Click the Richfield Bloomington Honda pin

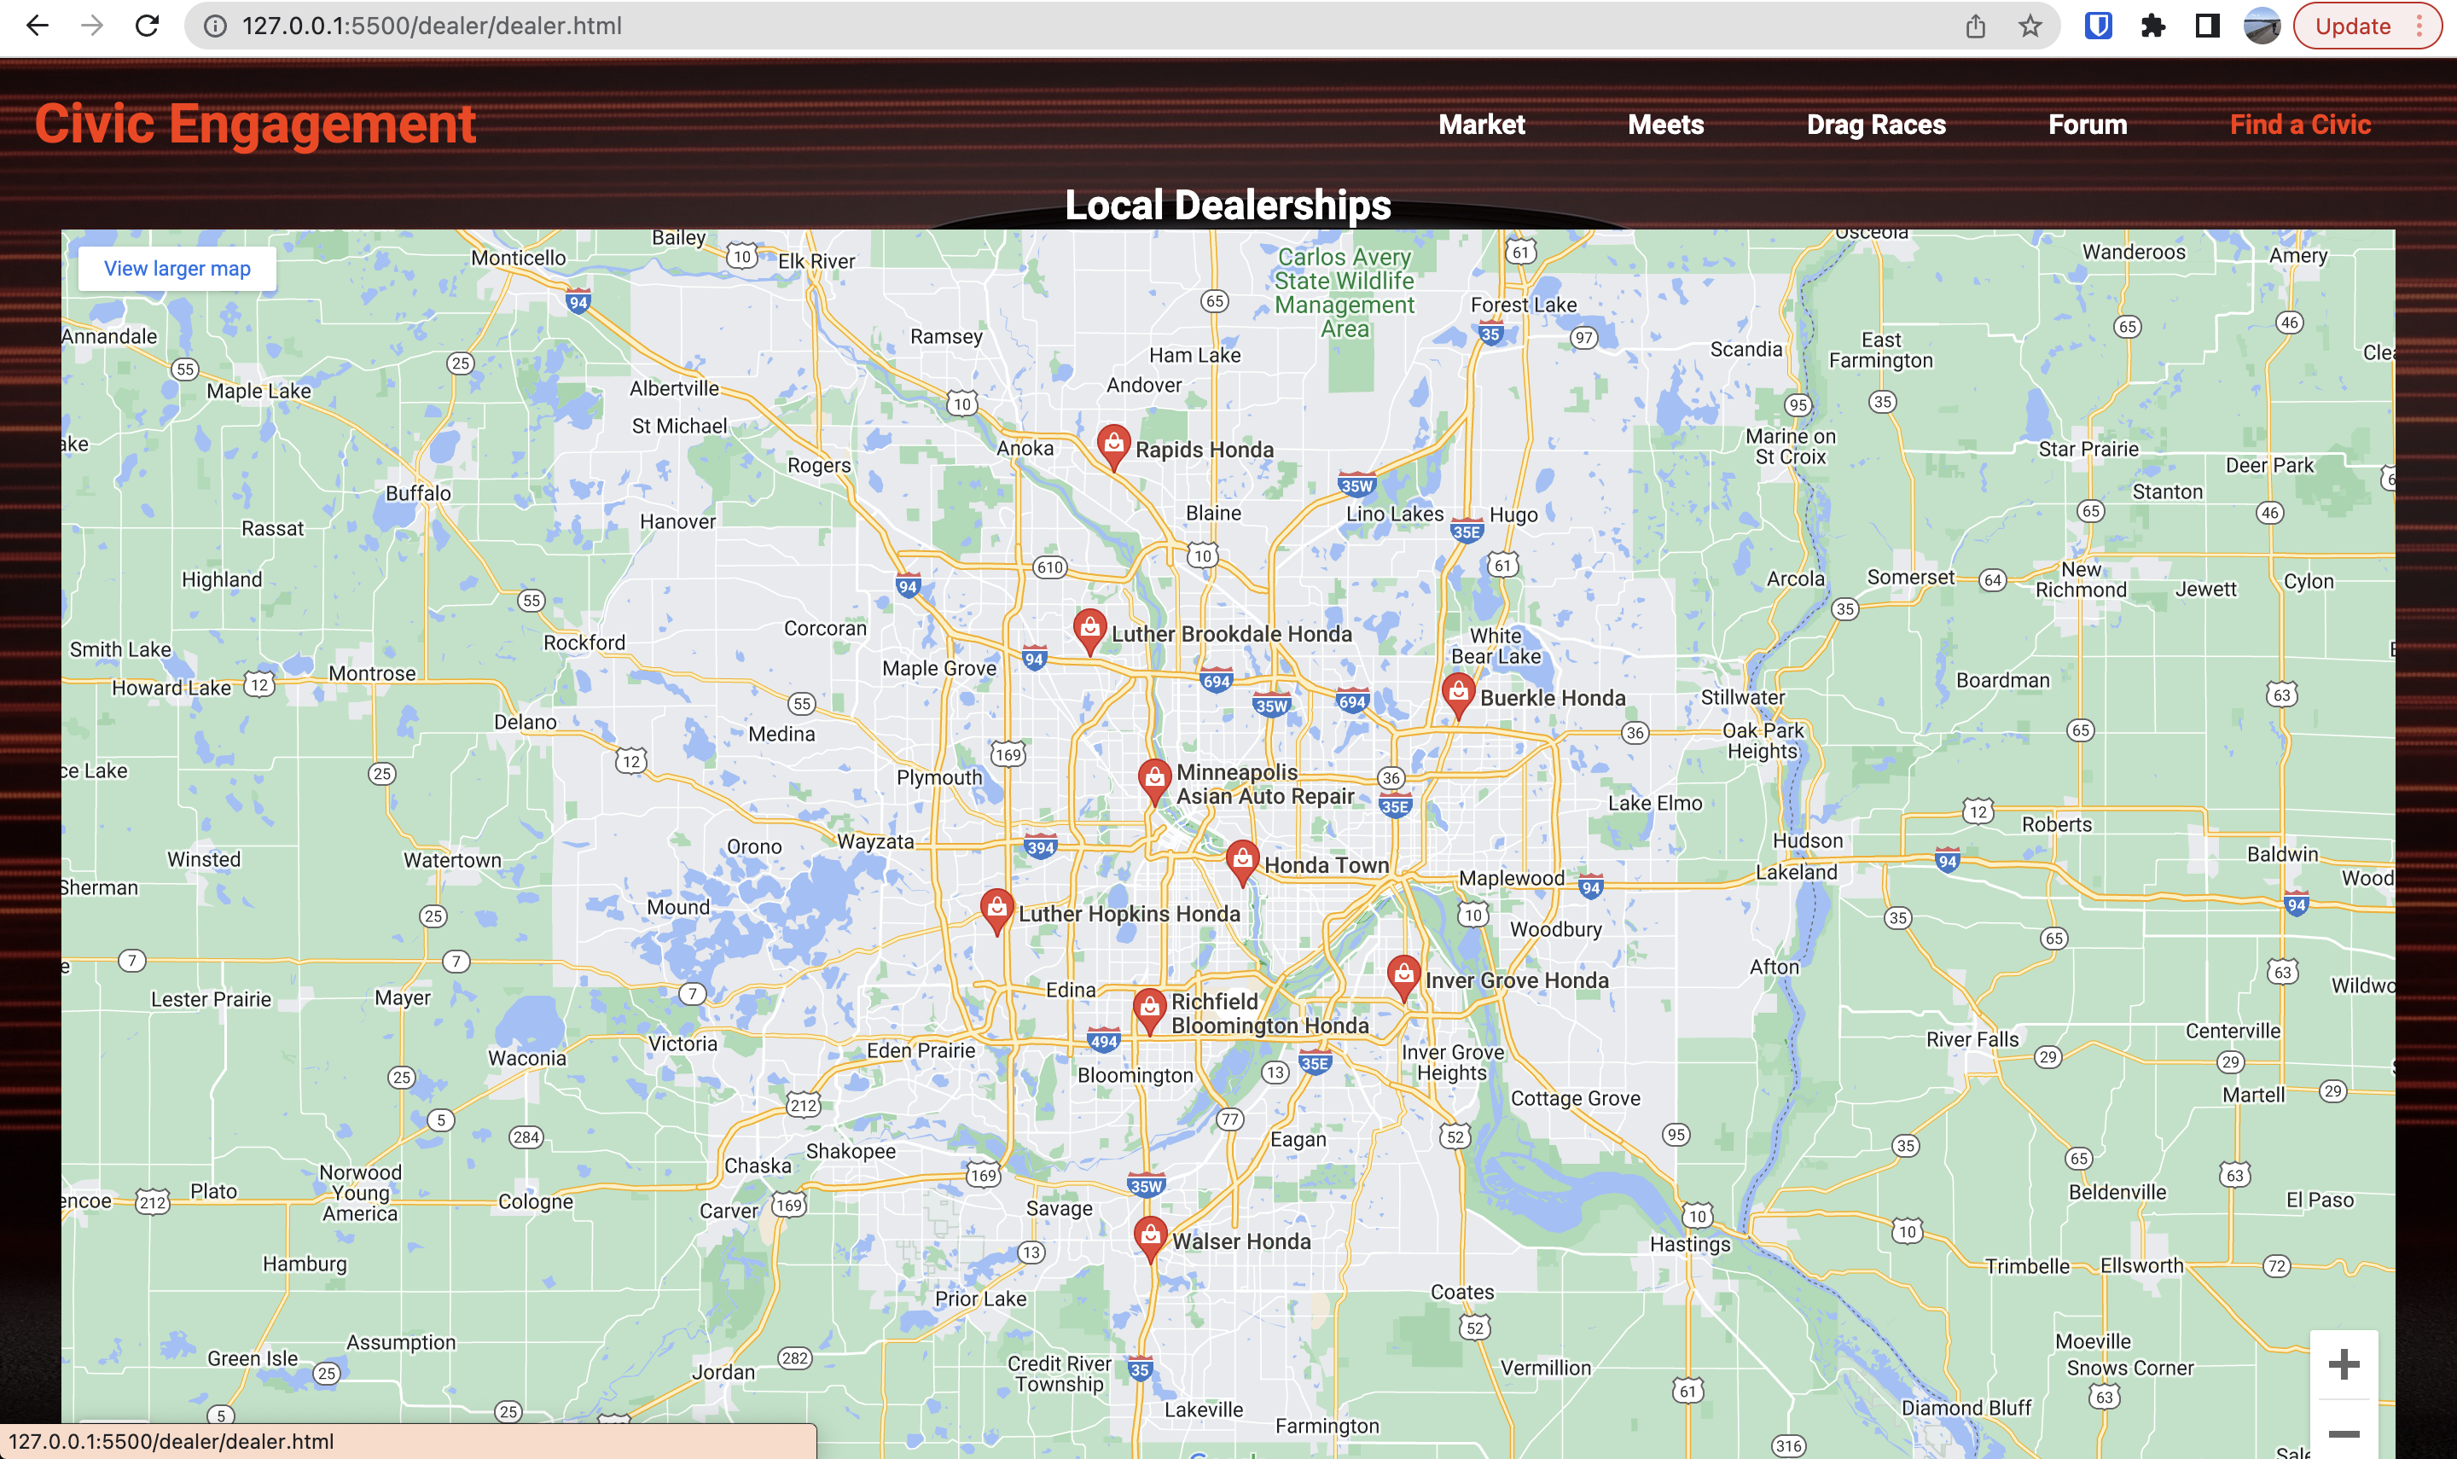pos(1149,1009)
